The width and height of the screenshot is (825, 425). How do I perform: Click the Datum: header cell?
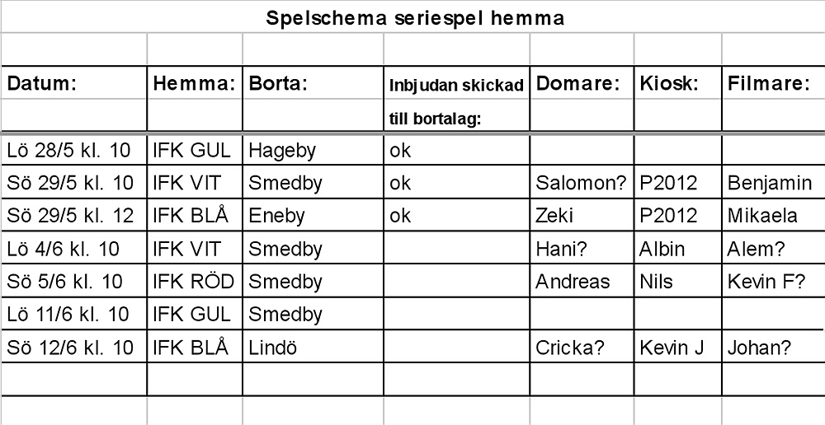tap(74, 83)
